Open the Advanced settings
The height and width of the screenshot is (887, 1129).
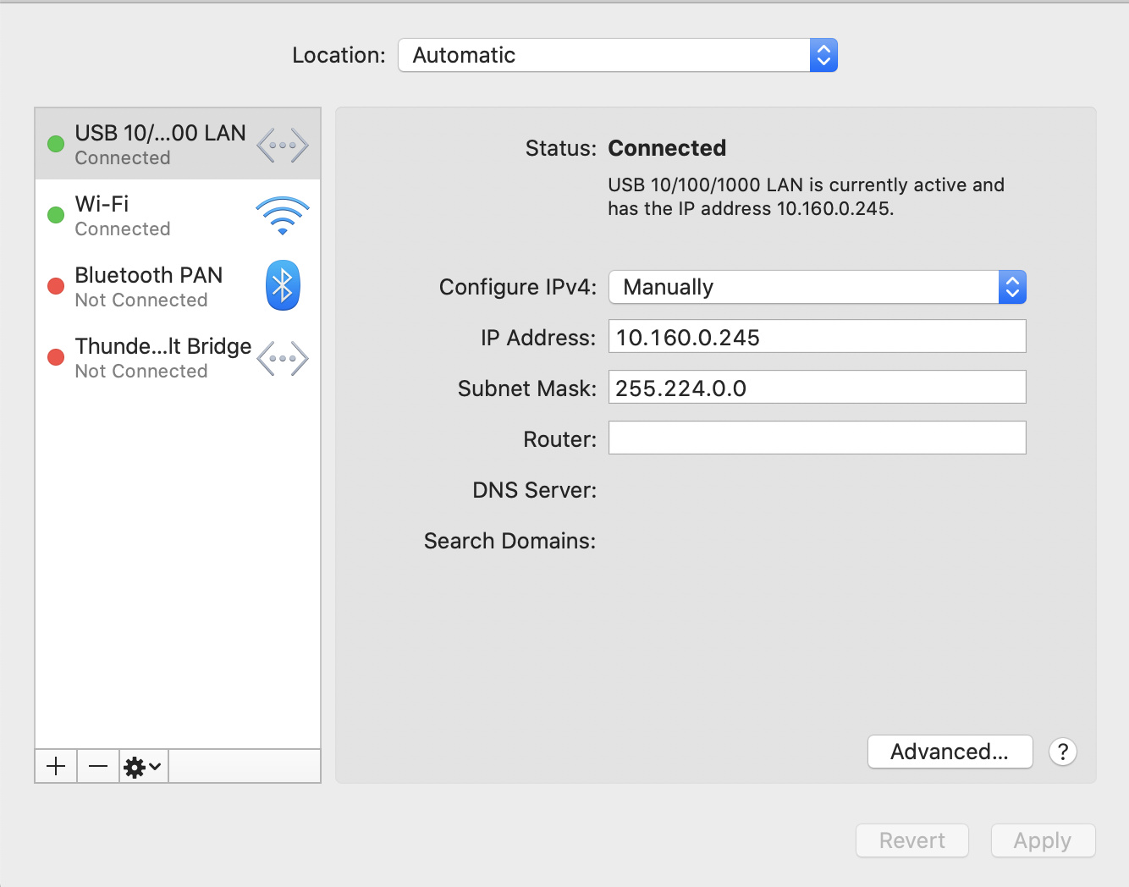(x=950, y=752)
